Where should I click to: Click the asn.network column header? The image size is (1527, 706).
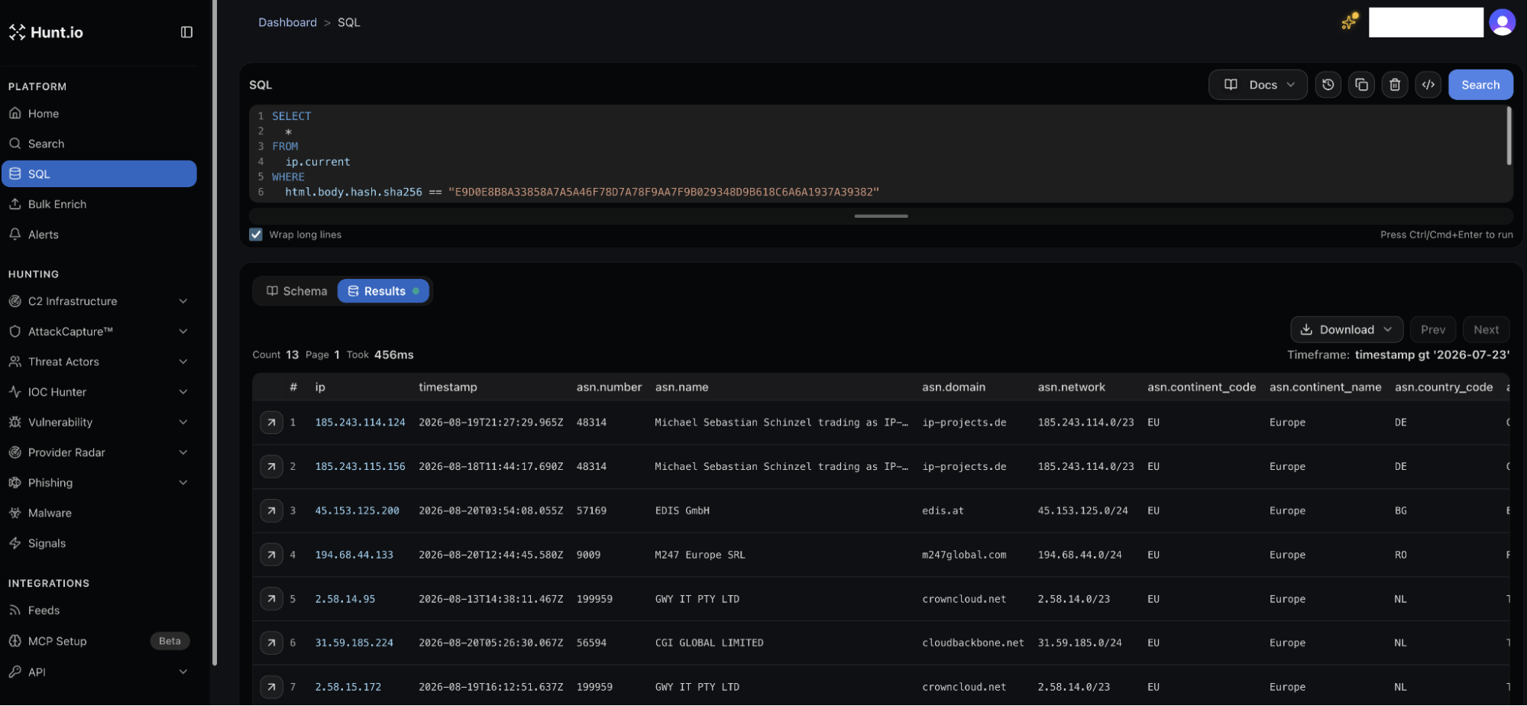1071,387
